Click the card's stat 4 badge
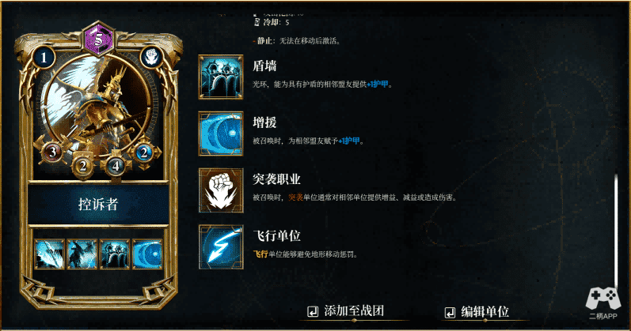631x331 pixels. 116,165
